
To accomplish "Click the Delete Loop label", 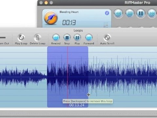I will click(x=38, y=43).
